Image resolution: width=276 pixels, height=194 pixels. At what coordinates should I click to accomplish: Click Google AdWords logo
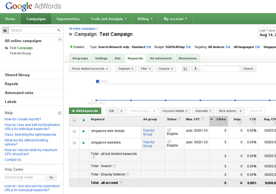coord(33,6)
